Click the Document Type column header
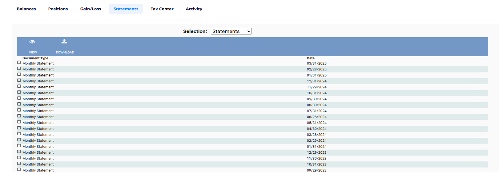The image size is (499, 174). point(35,58)
